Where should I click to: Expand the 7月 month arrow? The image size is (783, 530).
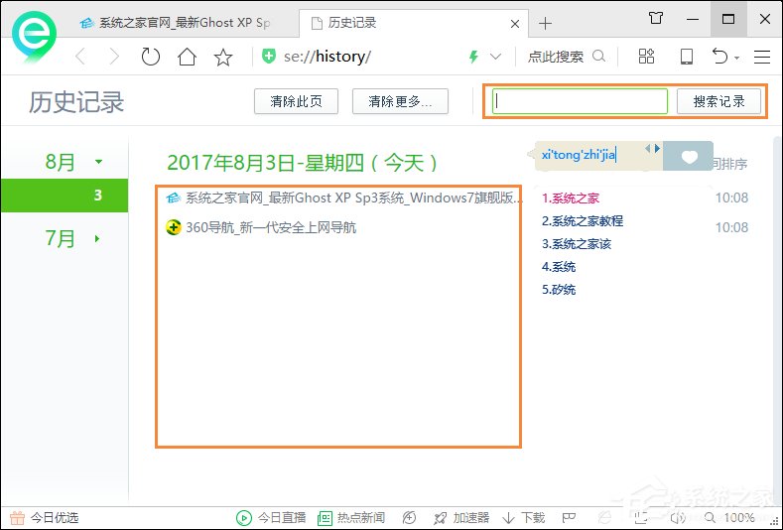[97, 239]
